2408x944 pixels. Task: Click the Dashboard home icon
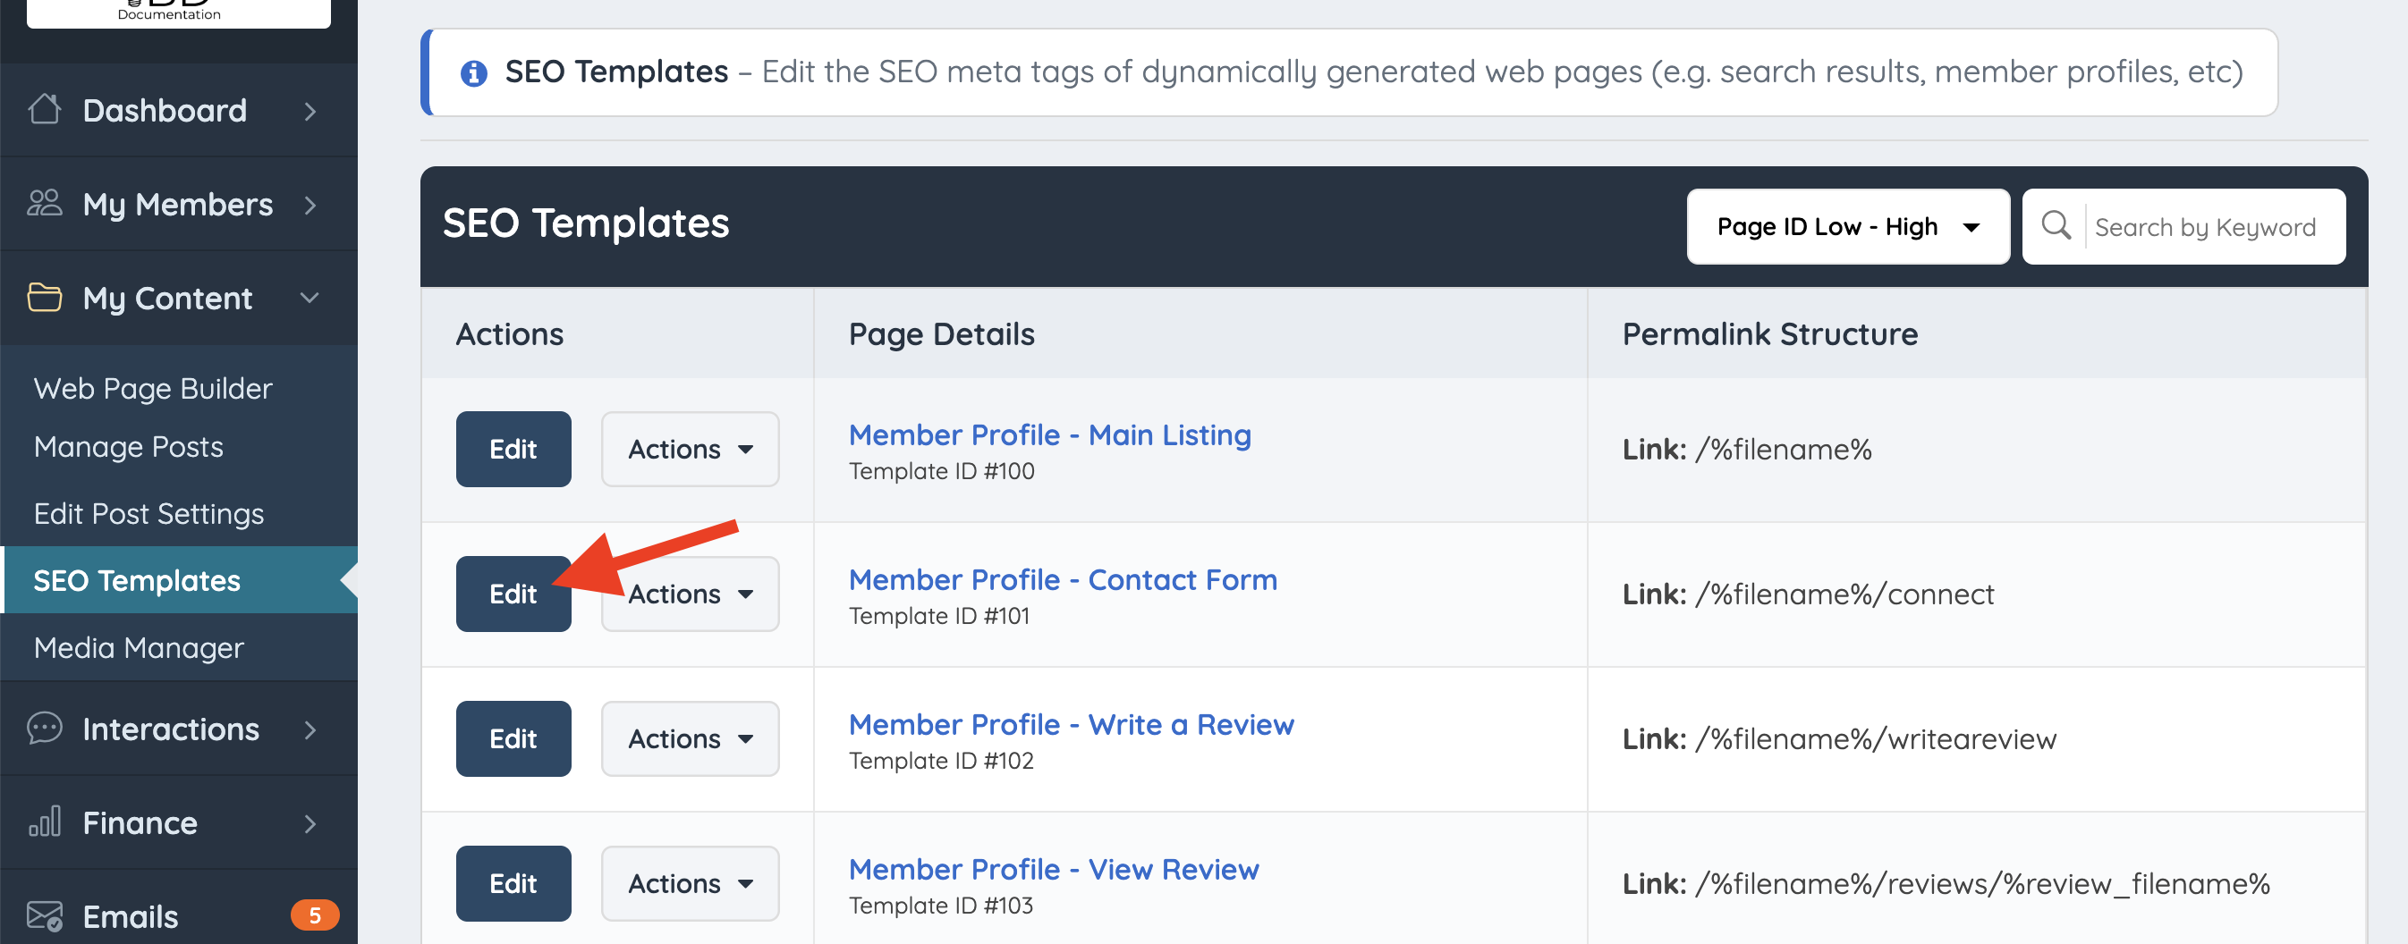[44, 109]
